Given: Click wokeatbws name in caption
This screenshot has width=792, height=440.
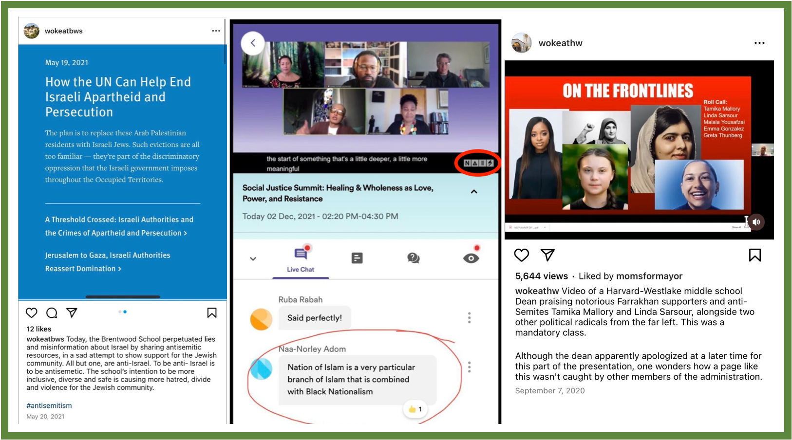Looking at the screenshot, I should (45, 339).
